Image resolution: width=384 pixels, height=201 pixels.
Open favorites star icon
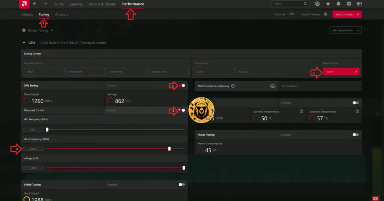[328, 4]
